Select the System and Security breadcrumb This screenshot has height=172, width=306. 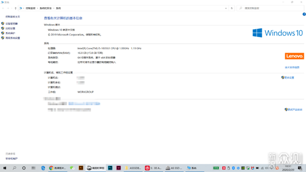point(46,8)
